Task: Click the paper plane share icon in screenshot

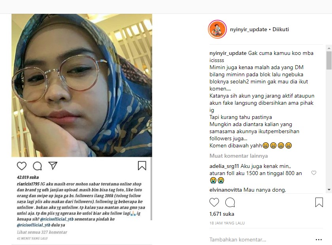Action: (53, 166)
